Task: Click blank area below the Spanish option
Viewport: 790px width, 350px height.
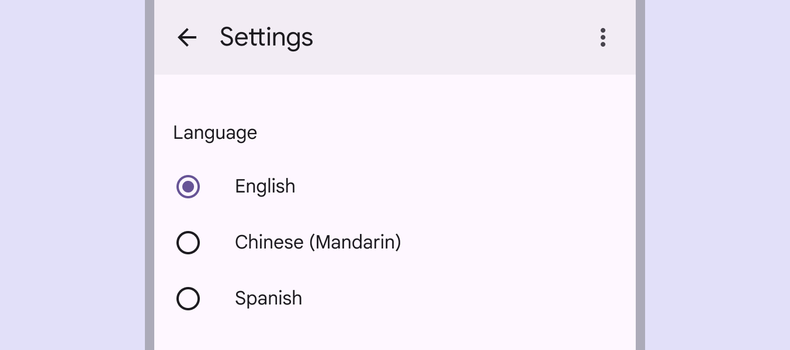Action: (394, 332)
